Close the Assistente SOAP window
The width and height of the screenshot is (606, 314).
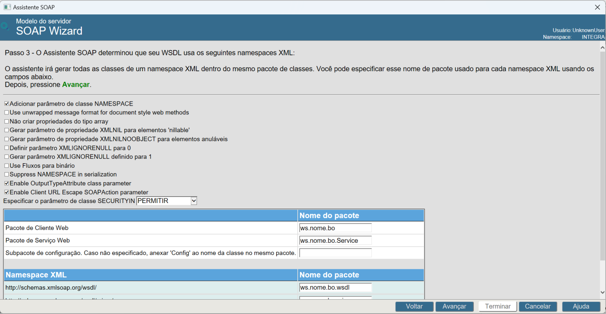point(597,7)
